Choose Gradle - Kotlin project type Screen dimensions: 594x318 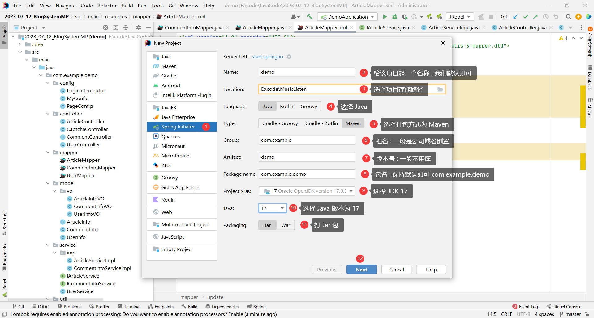click(x=321, y=123)
